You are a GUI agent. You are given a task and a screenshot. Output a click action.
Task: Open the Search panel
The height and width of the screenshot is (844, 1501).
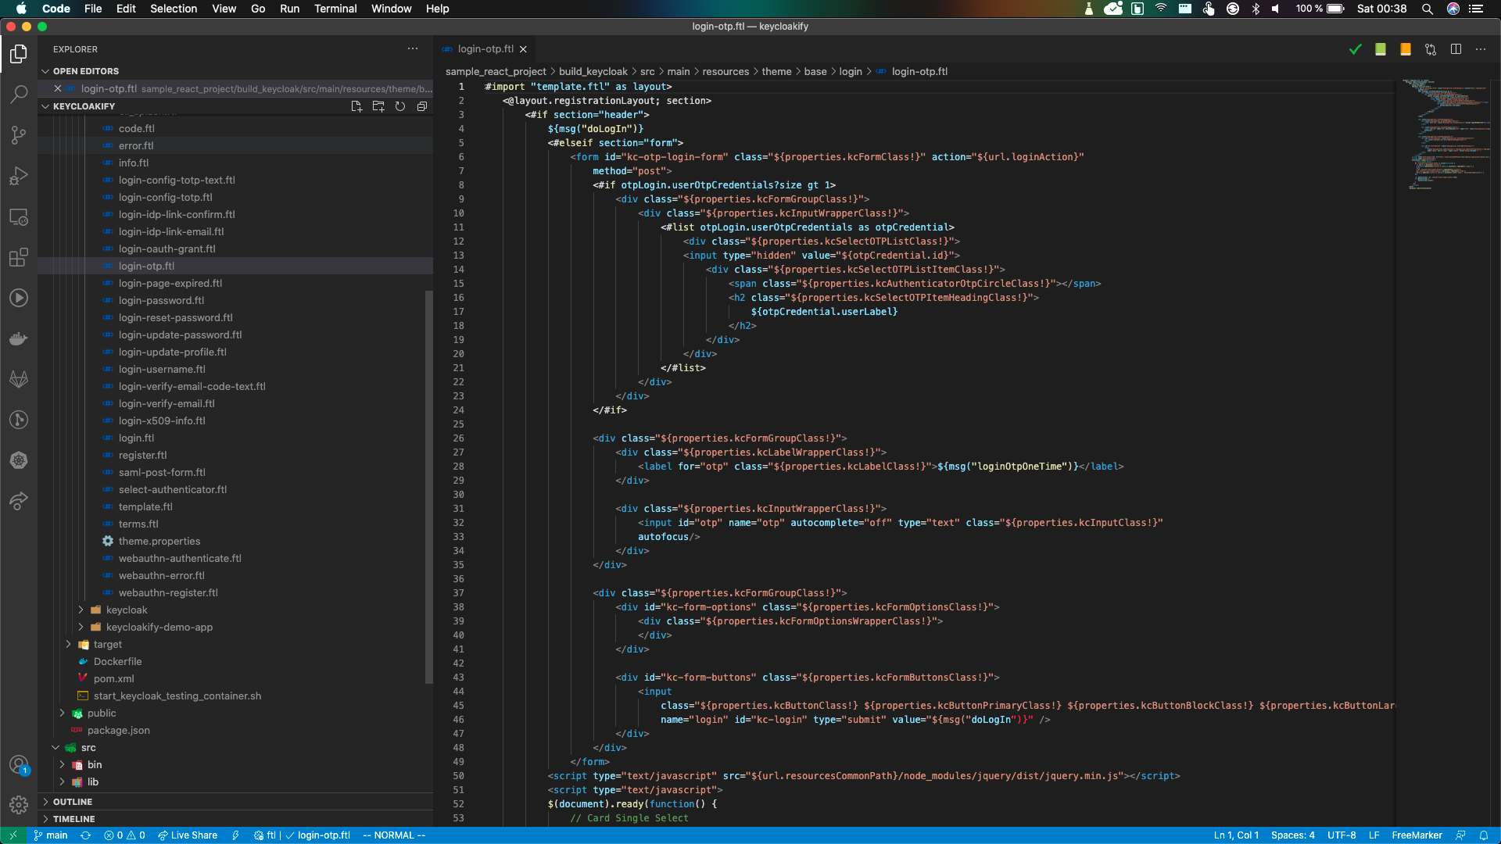19,95
